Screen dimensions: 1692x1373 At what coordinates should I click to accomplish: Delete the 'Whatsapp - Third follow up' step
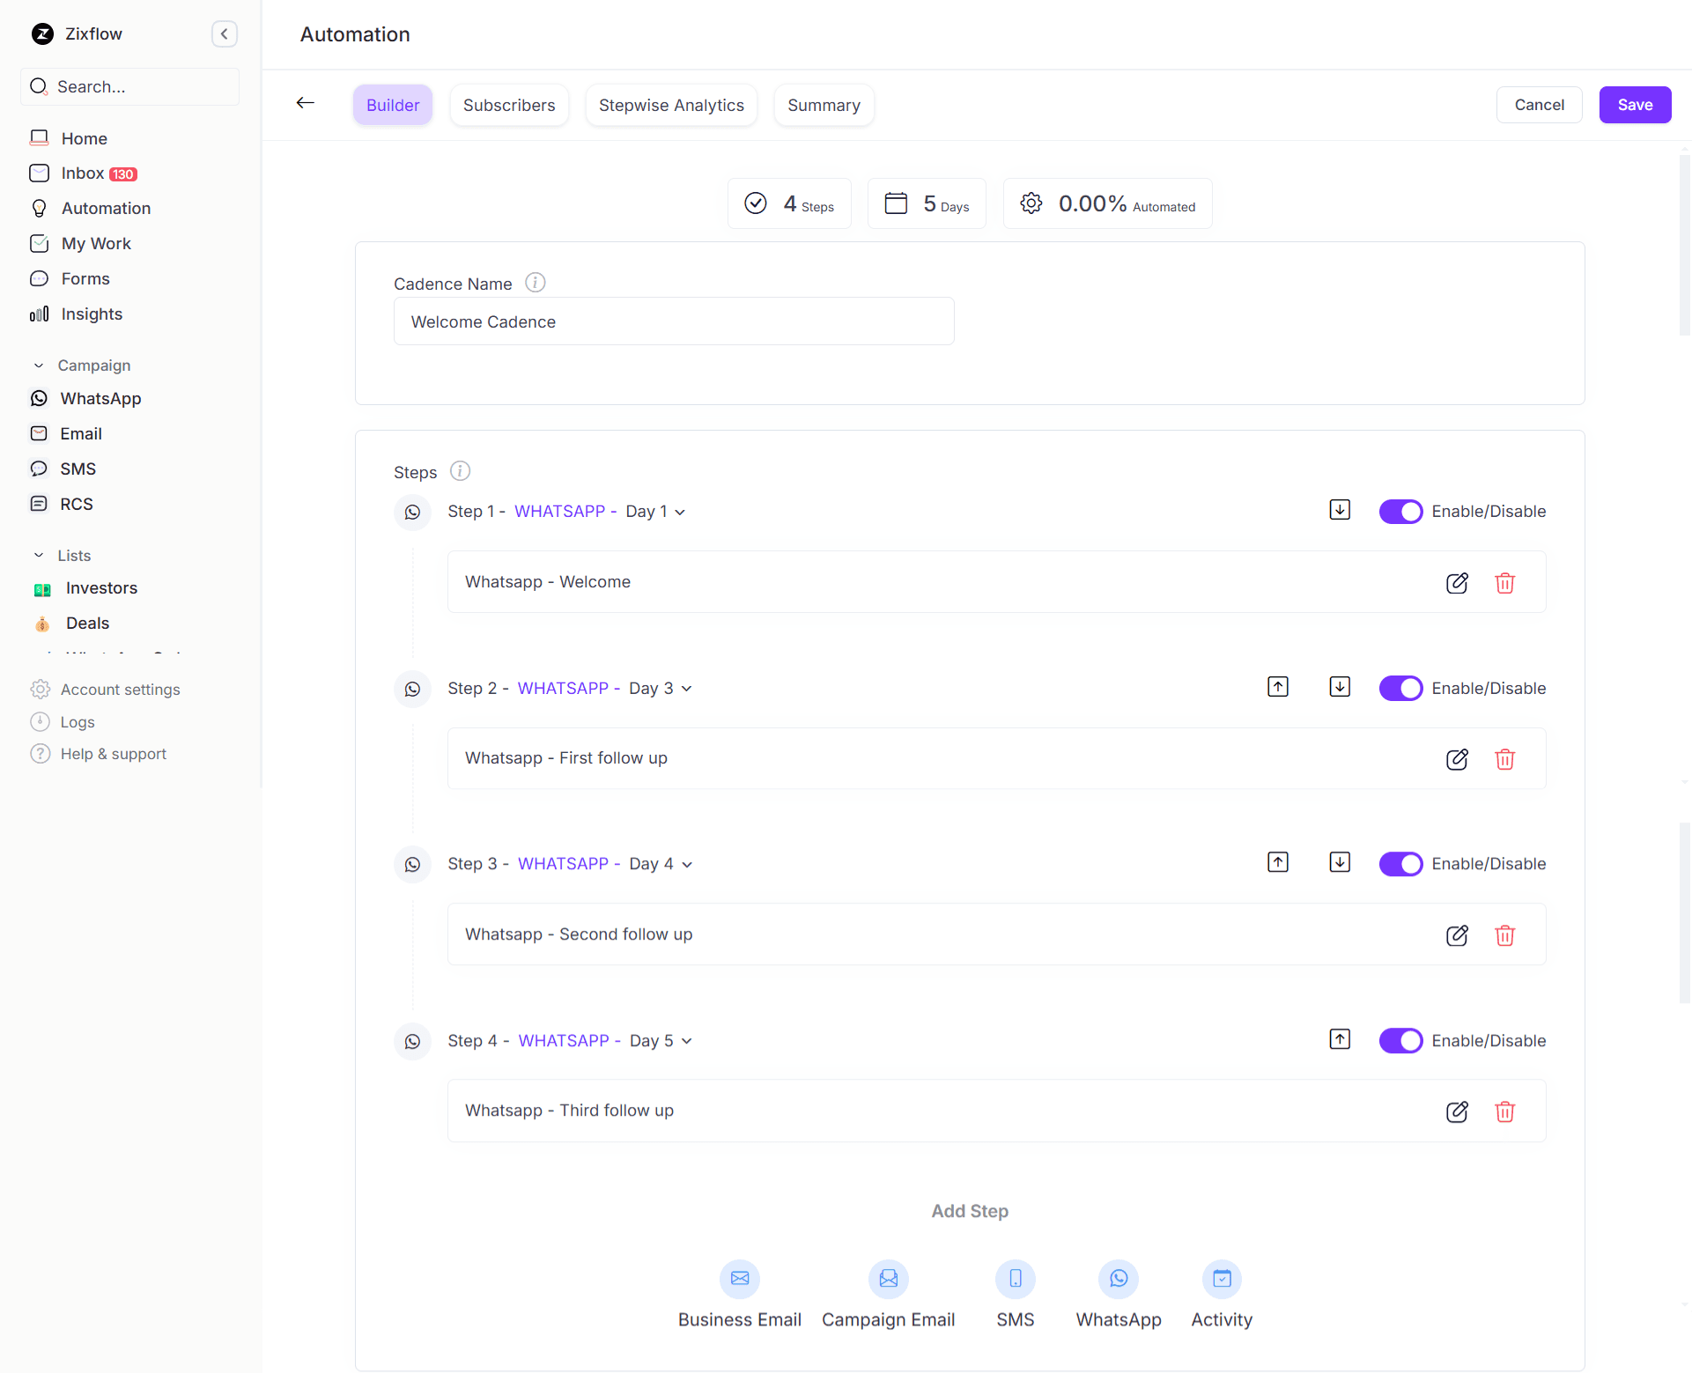[x=1504, y=1111]
